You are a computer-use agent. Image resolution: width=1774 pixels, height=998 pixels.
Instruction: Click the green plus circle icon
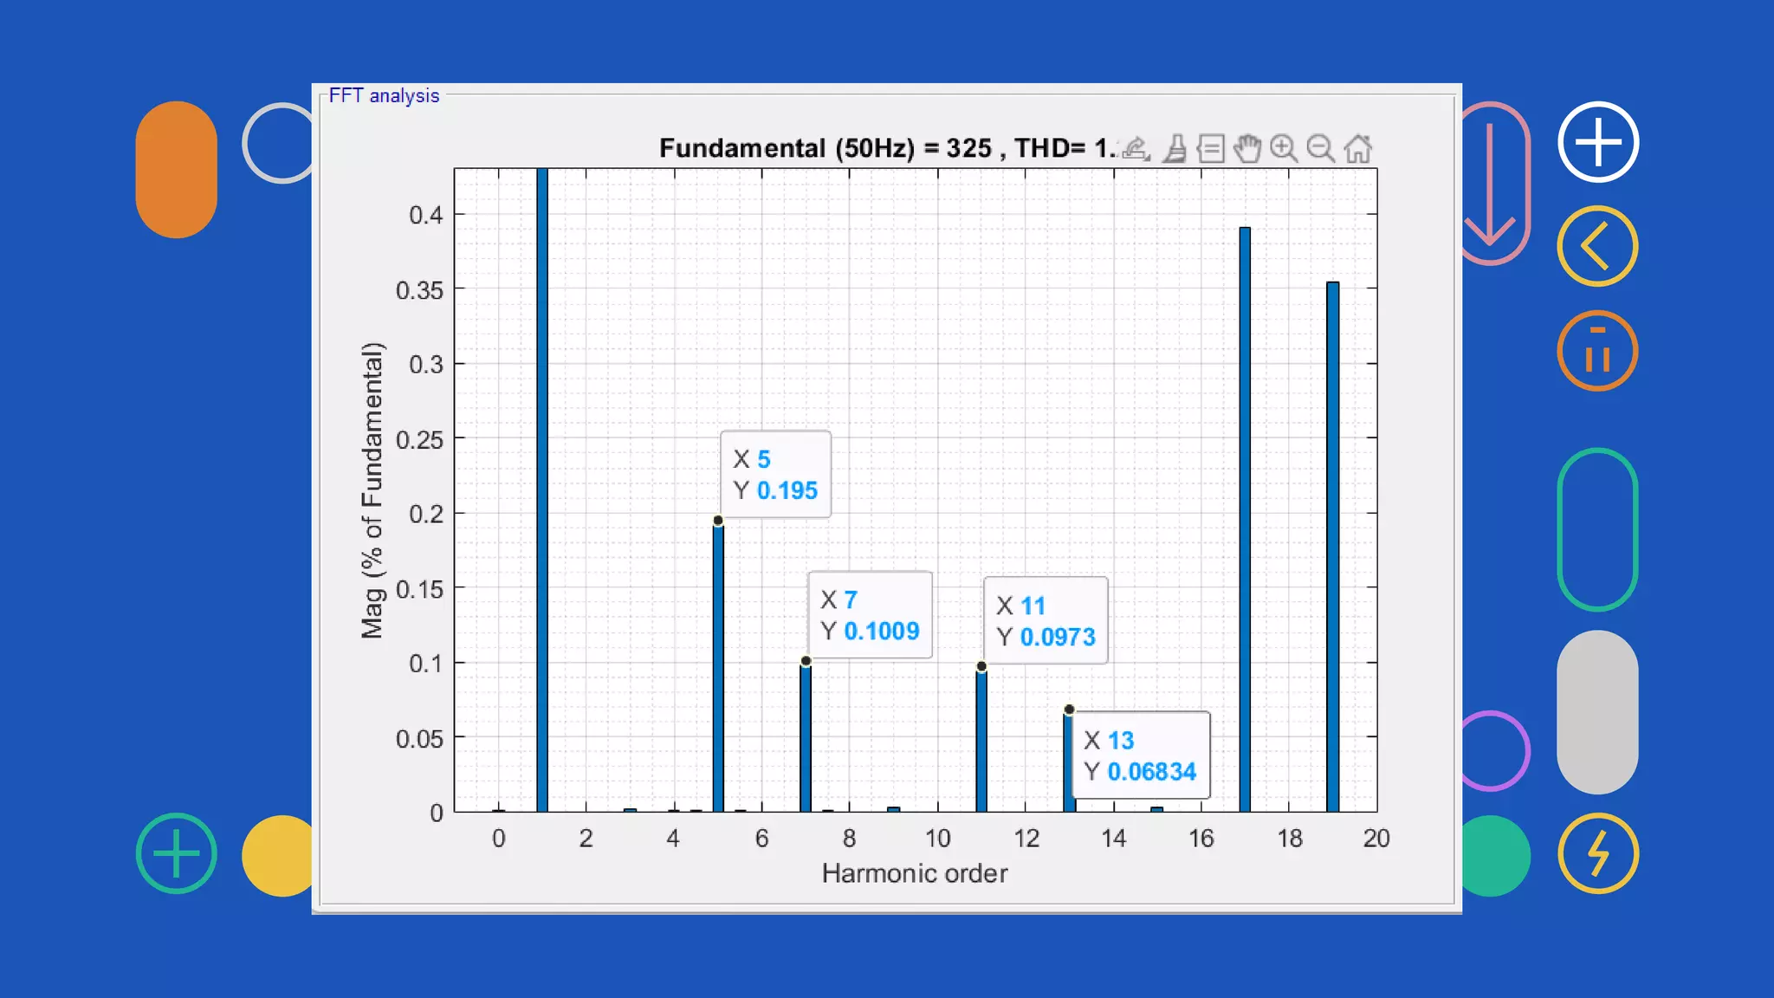[x=177, y=853]
